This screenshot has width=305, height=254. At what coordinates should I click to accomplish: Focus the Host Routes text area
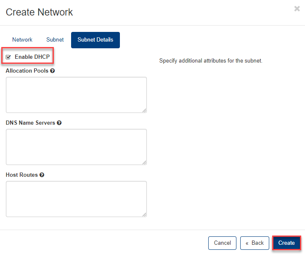click(76, 199)
